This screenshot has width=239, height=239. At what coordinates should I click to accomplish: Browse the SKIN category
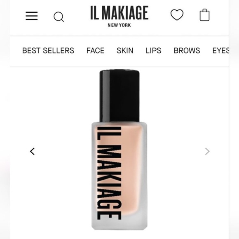(125, 50)
